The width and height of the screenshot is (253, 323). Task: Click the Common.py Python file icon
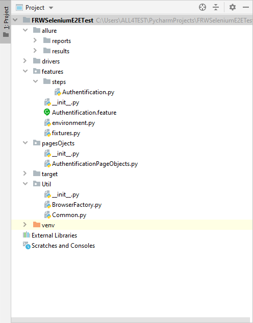[47, 214]
